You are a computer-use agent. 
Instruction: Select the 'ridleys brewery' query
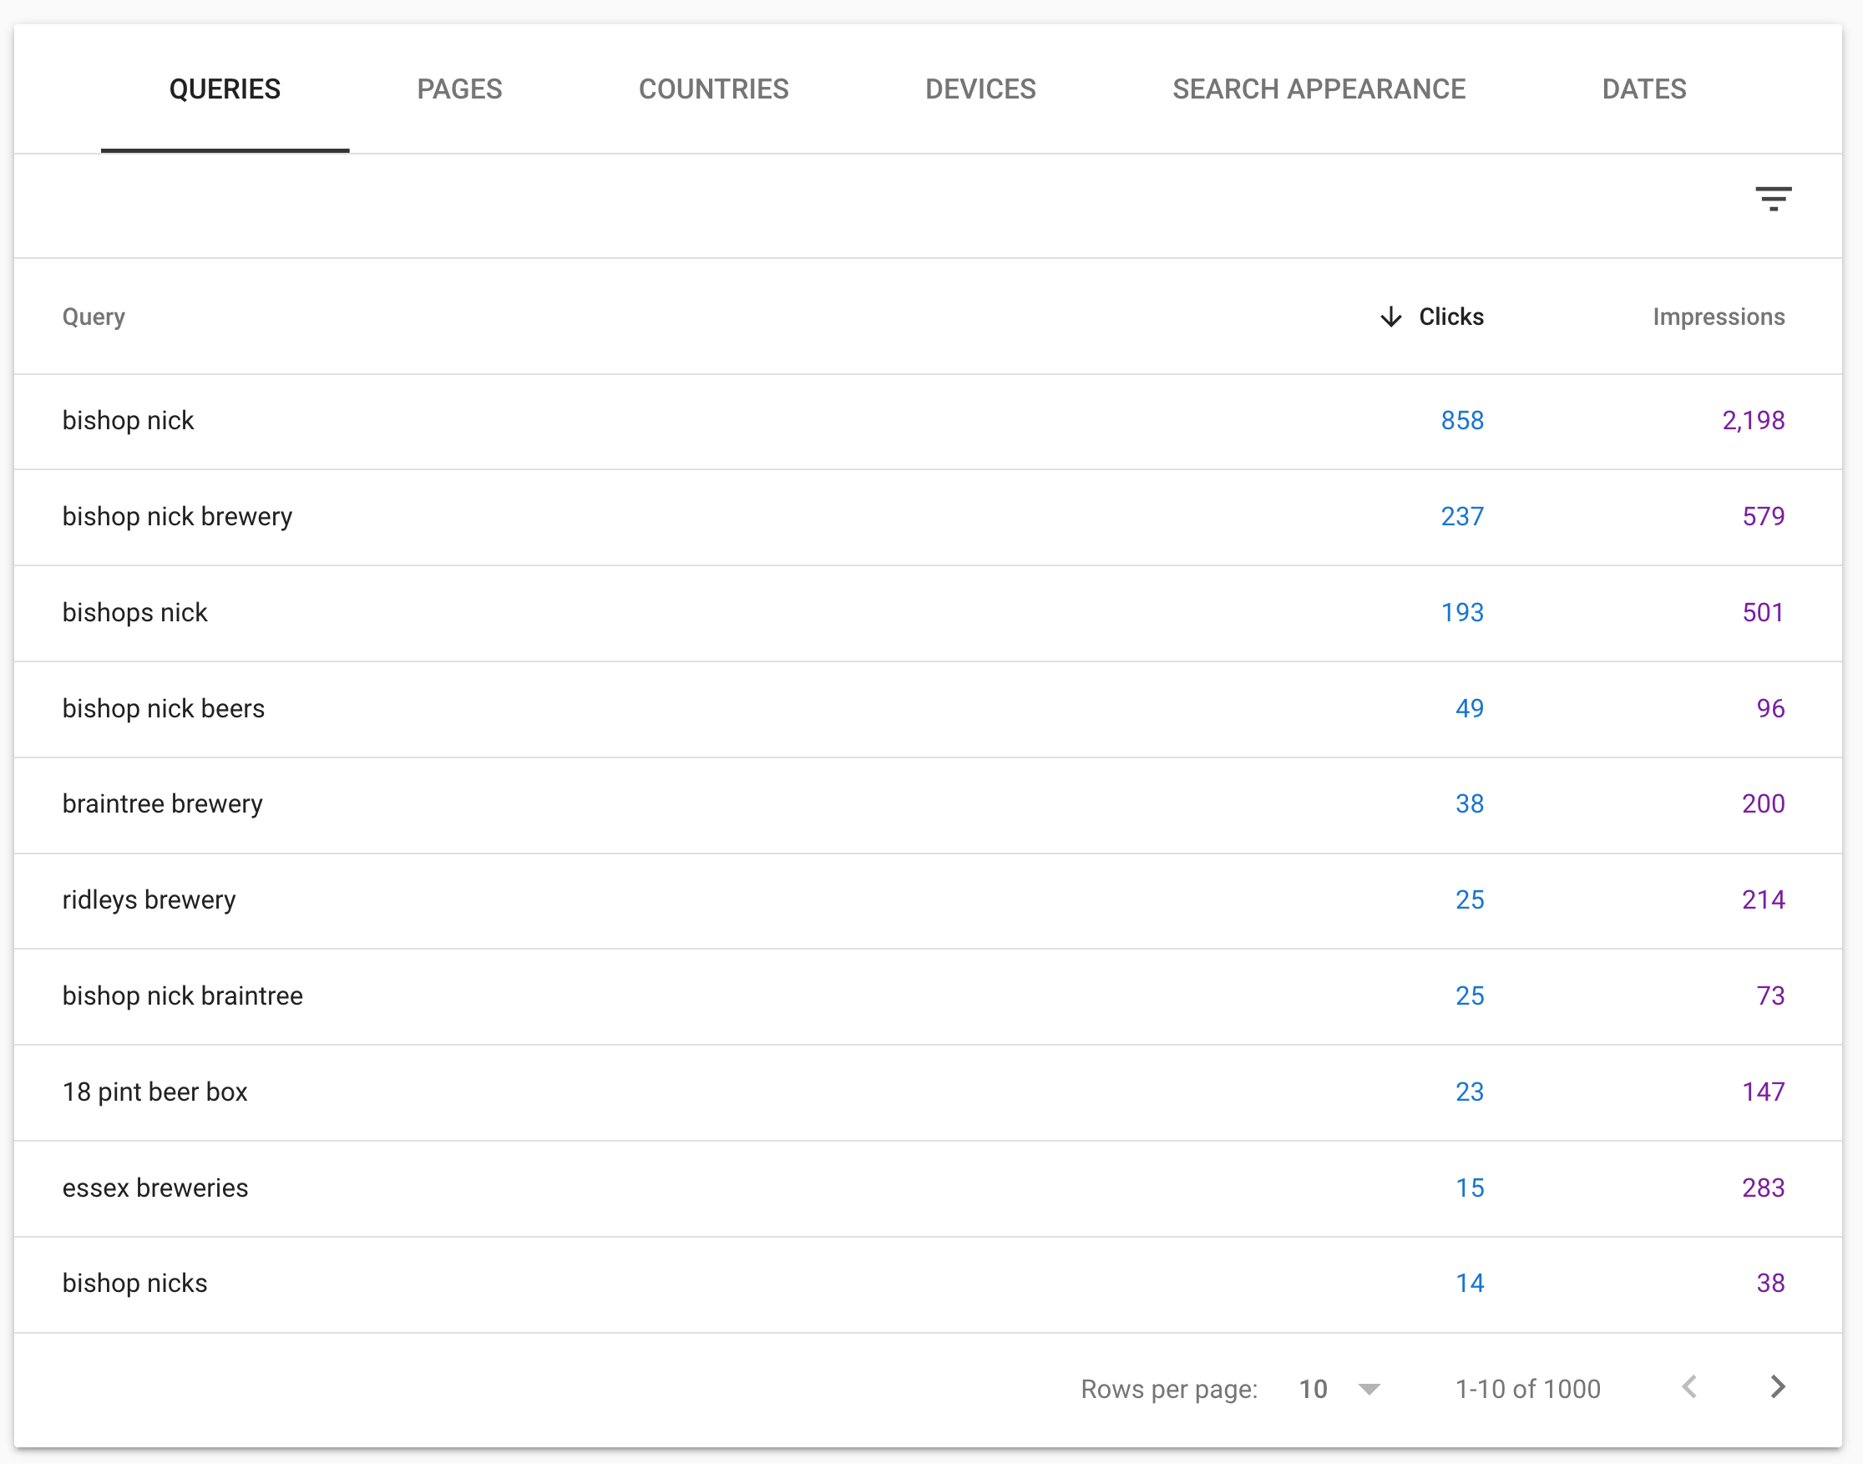coord(149,900)
